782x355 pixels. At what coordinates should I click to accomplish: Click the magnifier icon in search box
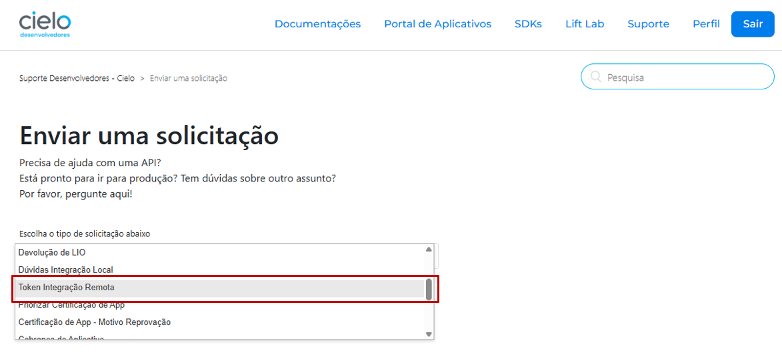point(595,77)
